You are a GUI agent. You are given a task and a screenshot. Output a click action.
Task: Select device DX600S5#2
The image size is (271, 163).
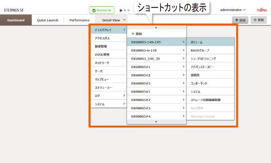pos(157,75)
